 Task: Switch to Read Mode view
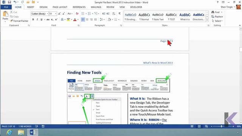[x=192, y=126]
